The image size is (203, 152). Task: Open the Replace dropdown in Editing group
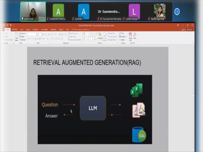click(x=123, y=36)
